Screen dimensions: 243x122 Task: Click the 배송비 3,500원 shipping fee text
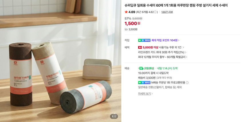pos(147,78)
